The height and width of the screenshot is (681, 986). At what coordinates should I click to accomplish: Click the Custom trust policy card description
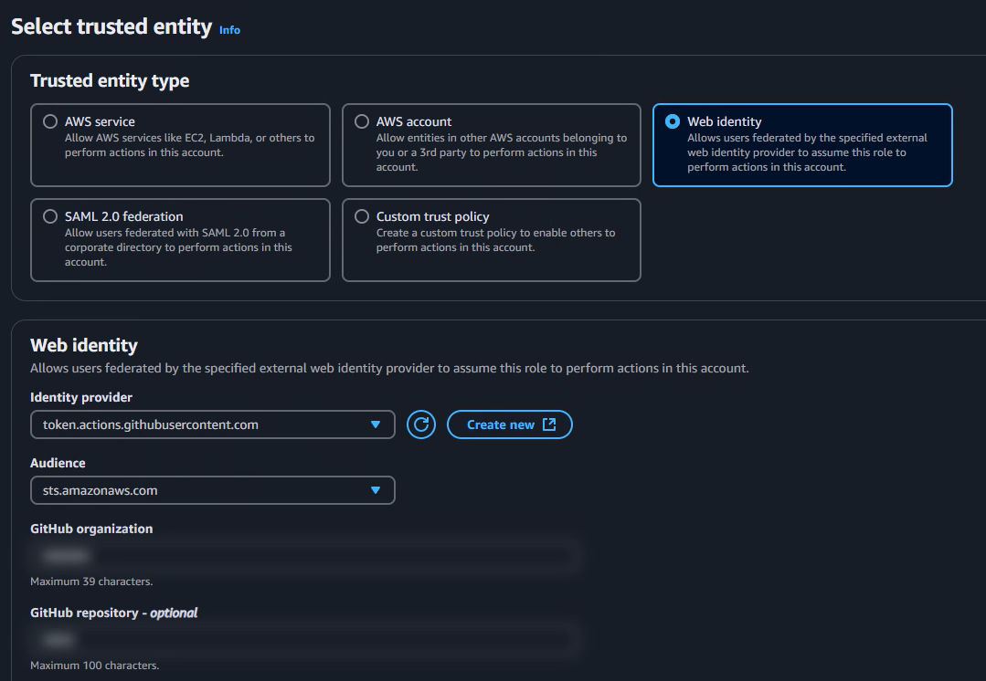pyautogui.click(x=495, y=240)
